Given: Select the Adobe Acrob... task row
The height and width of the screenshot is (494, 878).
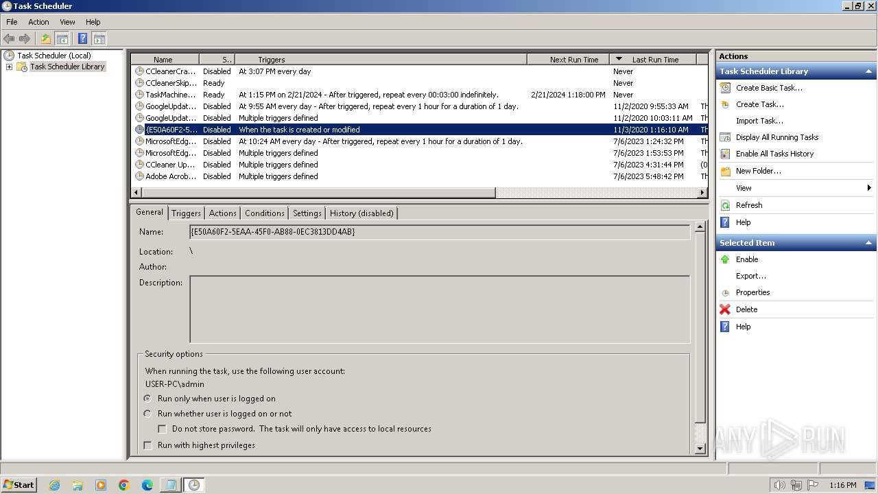Looking at the screenshot, I should click(418, 176).
